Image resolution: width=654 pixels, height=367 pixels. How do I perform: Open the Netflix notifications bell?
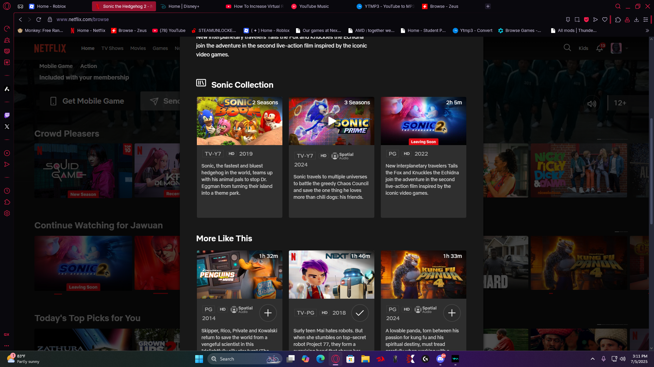599,48
